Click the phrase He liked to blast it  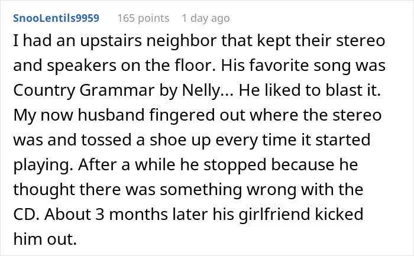click(x=310, y=90)
